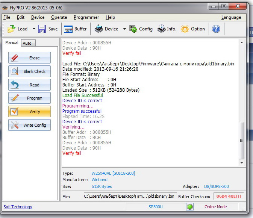Click the Save disk icon

[x=42, y=29]
